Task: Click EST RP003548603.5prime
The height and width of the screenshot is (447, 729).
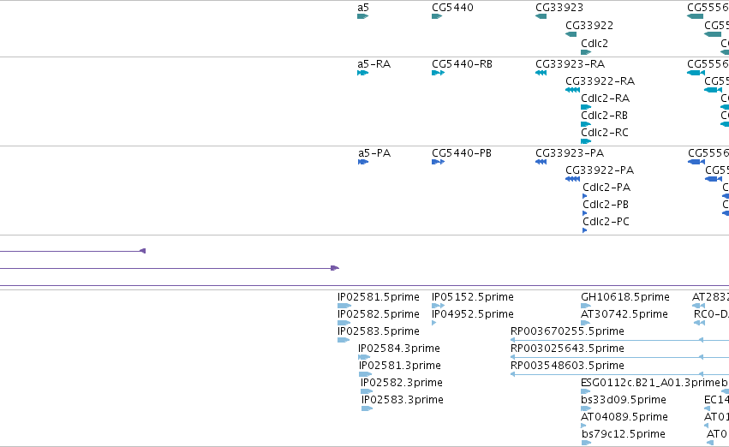Action: [619, 374]
